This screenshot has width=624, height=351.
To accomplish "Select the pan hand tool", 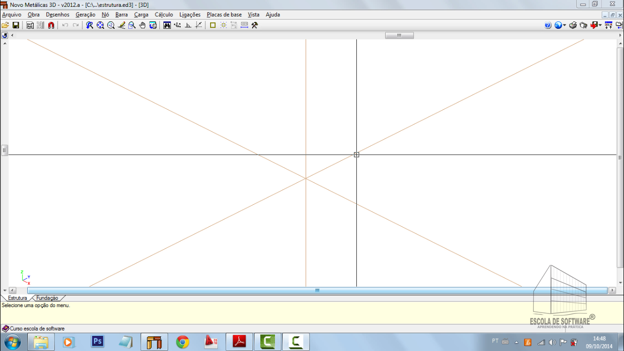I will [142, 25].
